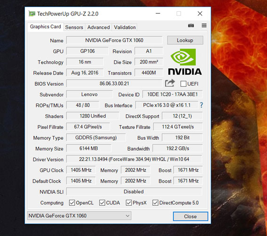This screenshot has width=267, height=236.
Task: Click the BIOS Version field 86.06.33.00.21
Action: click(114, 84)
